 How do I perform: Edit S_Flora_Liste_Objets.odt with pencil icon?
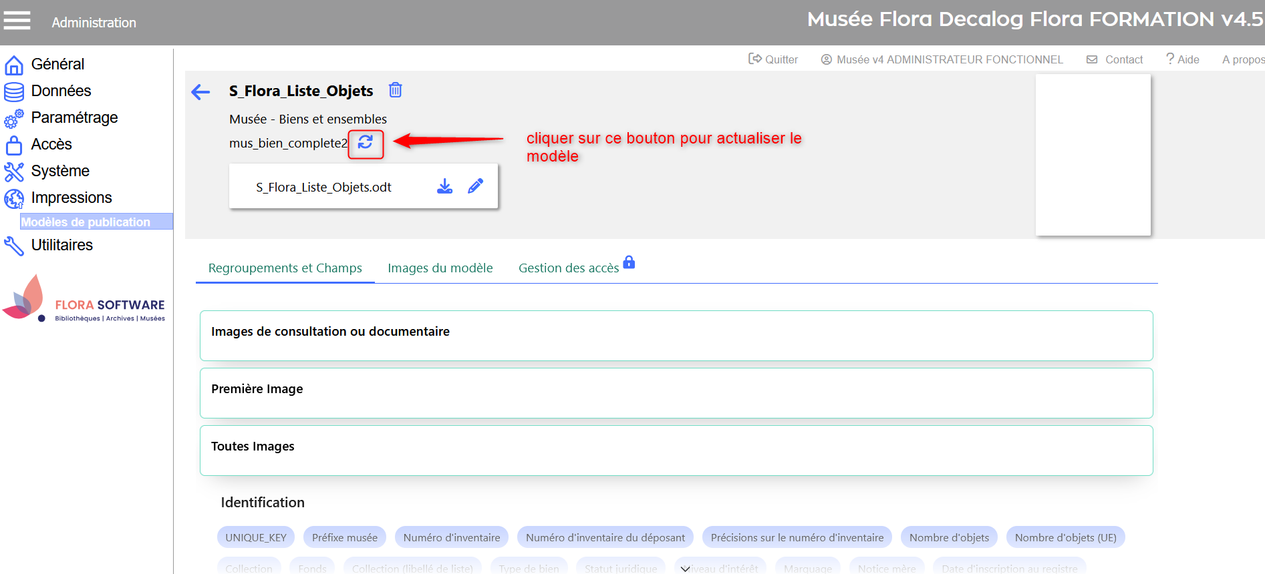click(475, 187)
